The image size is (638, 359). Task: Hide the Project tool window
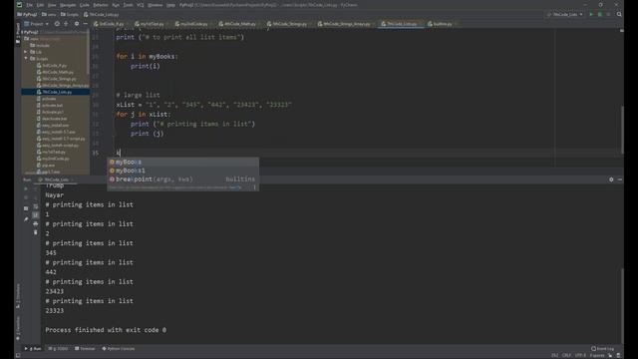point(85,24)
